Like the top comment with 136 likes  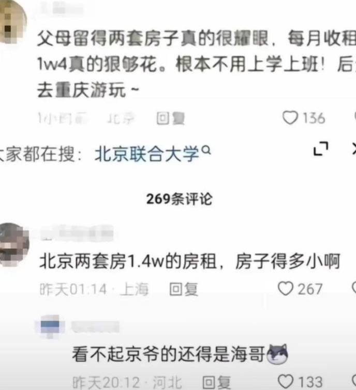tap(290, 118)
